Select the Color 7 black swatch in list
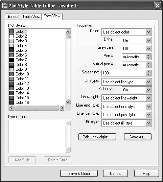This screenshot has width=163, height=182. coord(11,60)
